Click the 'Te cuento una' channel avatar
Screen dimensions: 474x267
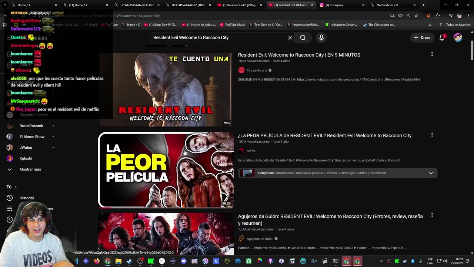coord(241,70)
